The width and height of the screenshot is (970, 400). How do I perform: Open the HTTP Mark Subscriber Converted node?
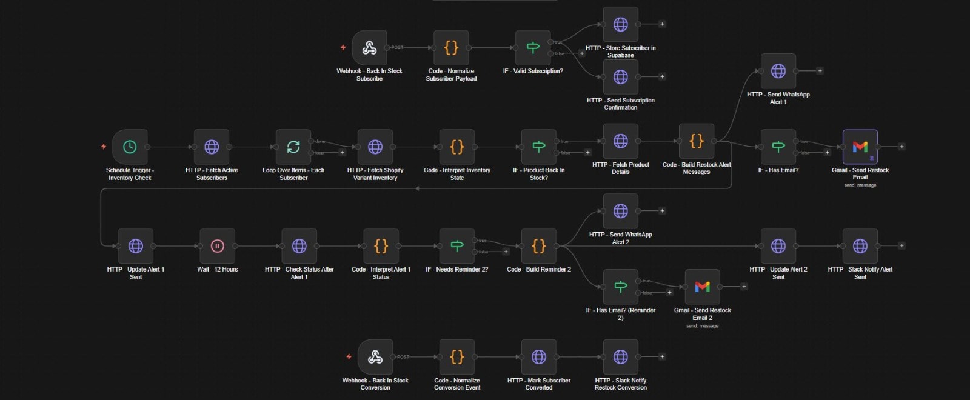point(539,357)
